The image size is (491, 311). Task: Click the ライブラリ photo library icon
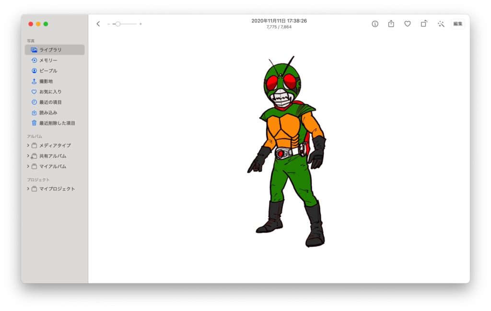[x=34, y=50]
